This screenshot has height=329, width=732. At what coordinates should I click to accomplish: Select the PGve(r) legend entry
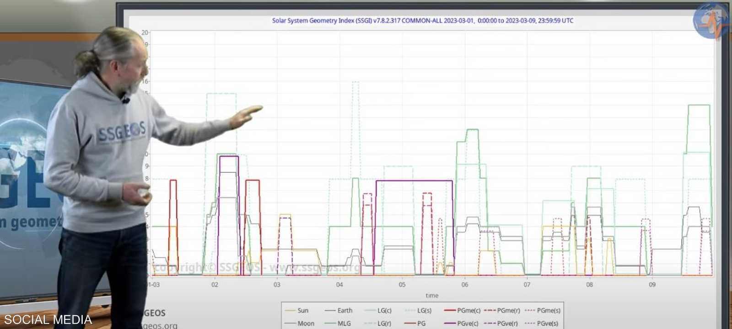pyautogui.click(x=501, y=323)
